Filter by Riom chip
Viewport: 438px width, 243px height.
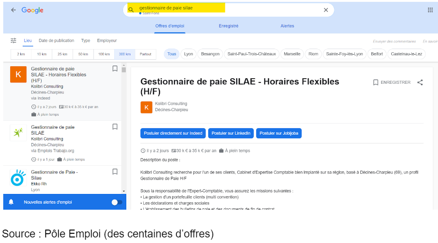click(313, 54)
